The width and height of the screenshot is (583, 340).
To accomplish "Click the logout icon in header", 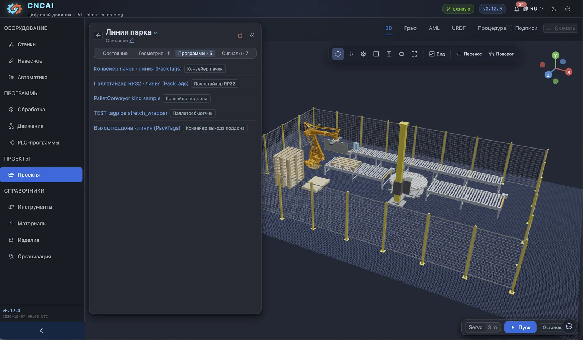I will click(567, 9).
